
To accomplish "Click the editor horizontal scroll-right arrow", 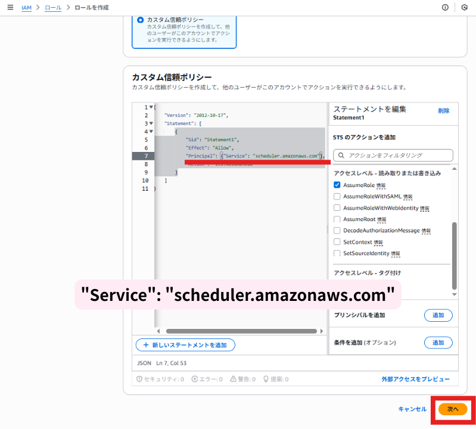I will [x=322, y=331].
